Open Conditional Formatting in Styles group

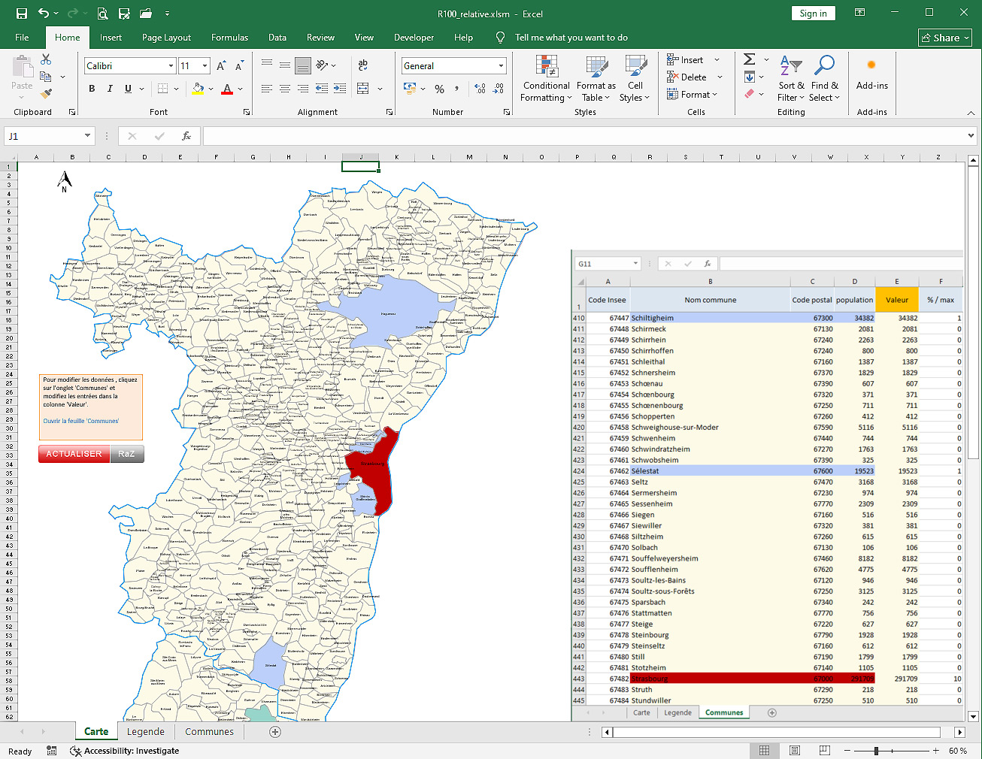coord(547,78)
